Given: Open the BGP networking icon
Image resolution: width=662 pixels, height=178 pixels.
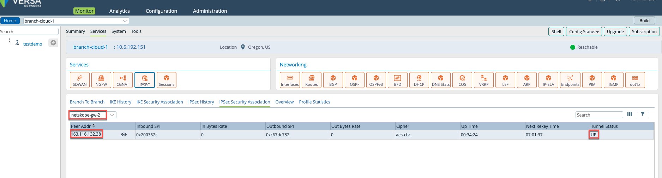Looking at the screenshot, I should (333, 80).
